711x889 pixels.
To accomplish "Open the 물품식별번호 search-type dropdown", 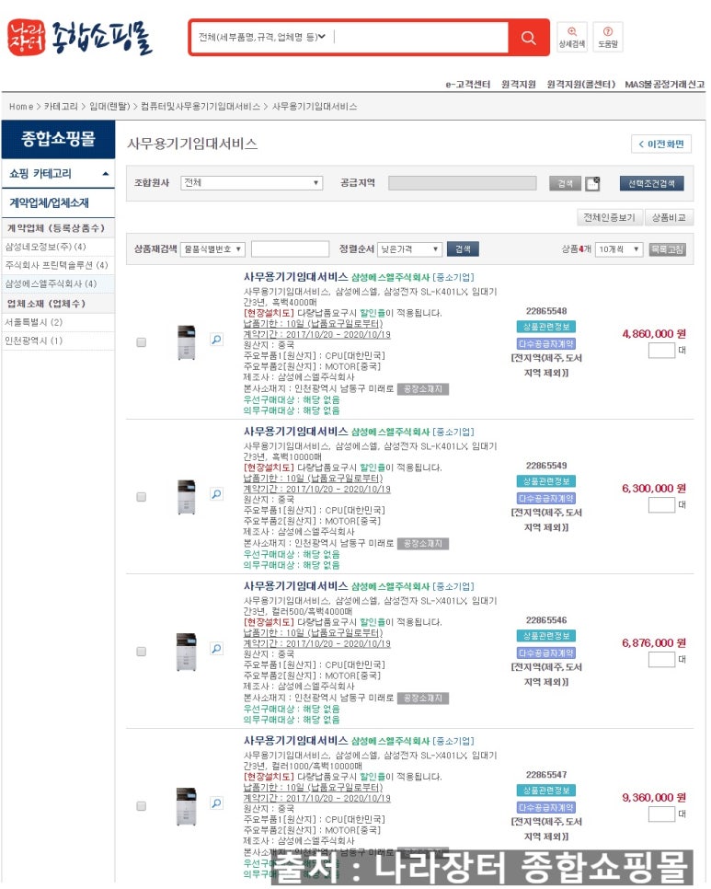I will click(x=212, y=248).
